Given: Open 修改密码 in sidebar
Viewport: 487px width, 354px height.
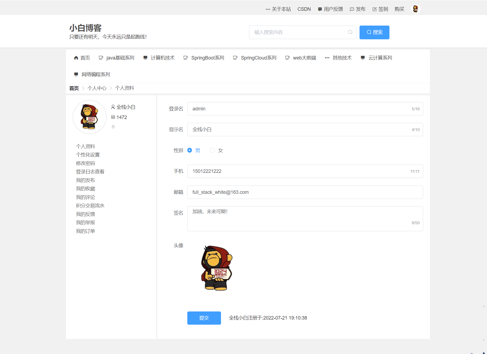Looking at the screenshot, I should (85, 163).
